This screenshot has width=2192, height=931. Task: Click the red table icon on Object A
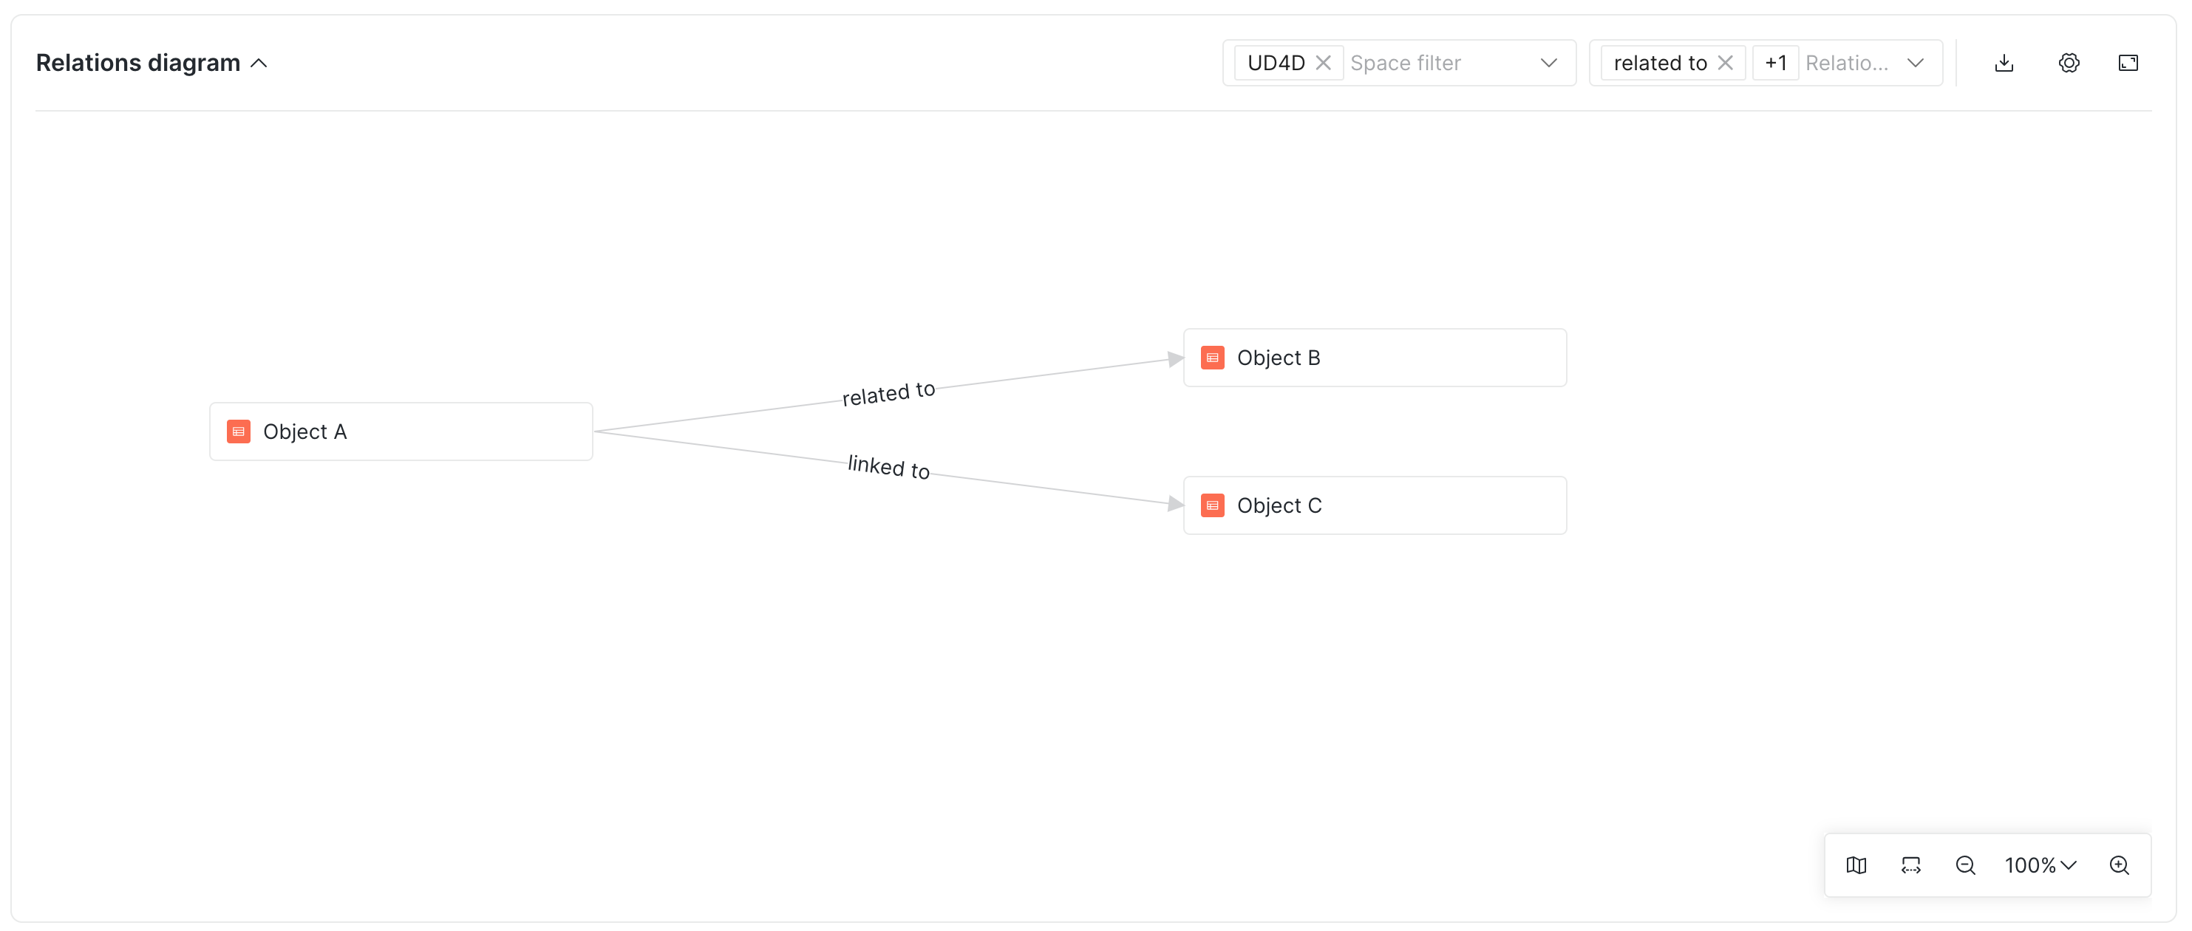[237, 432]
